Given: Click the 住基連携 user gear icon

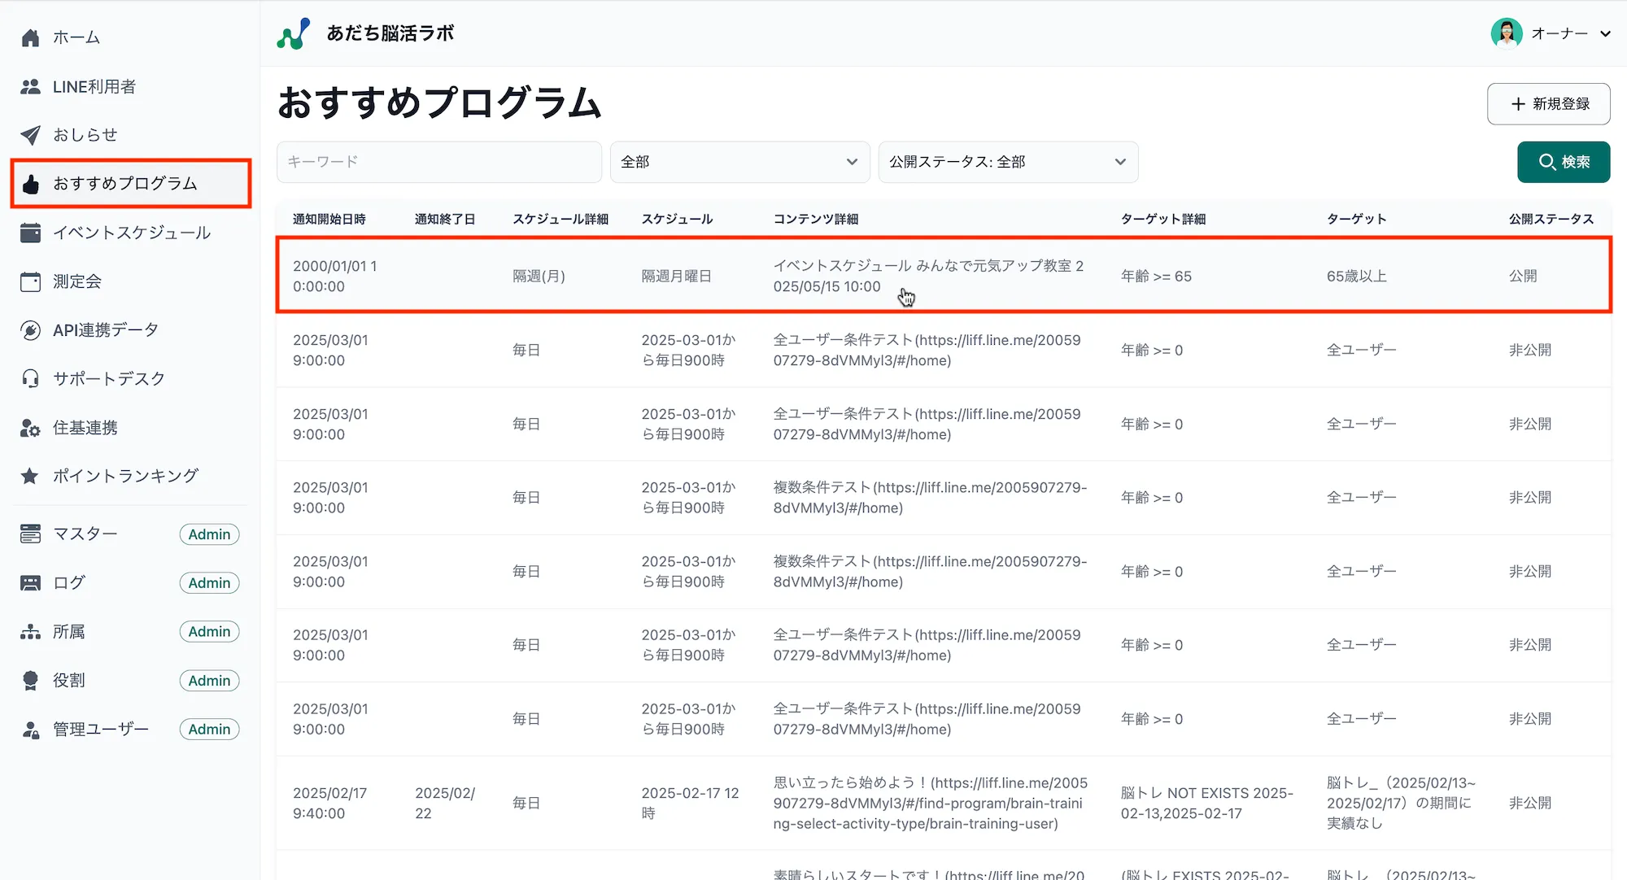Looking at the screenshot, I should [x=30, y=427].
